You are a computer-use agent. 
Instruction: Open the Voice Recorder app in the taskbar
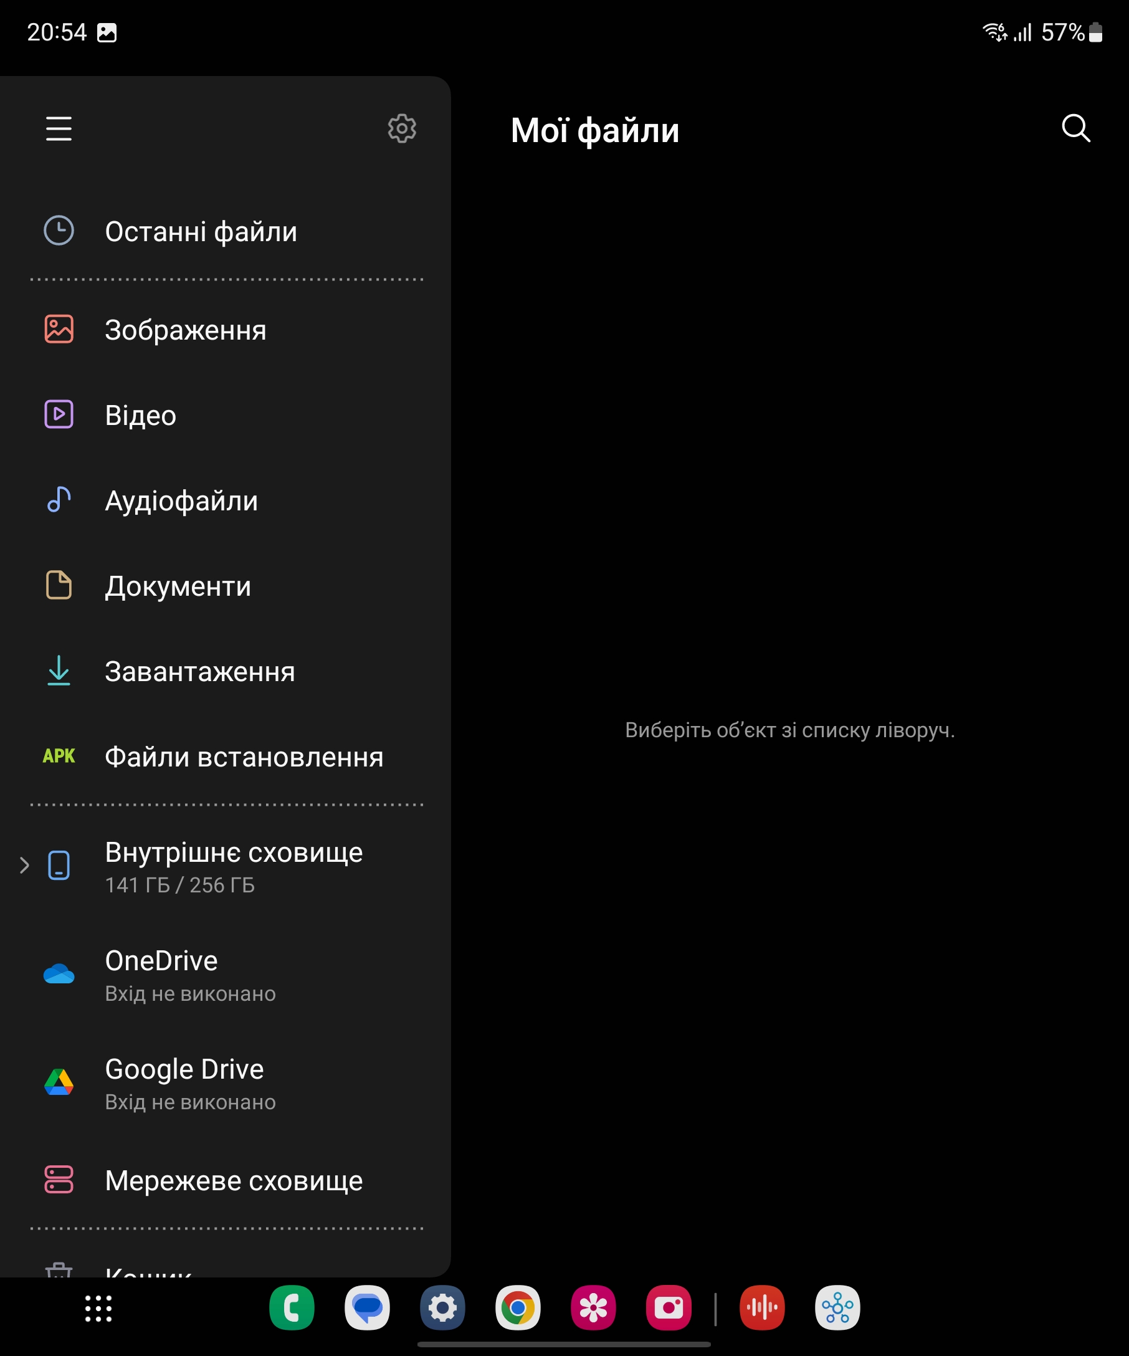[x=762, y=1308]
